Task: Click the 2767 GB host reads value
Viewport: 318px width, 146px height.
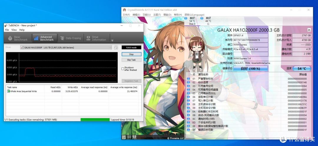Action: click(x=302, y=35)
